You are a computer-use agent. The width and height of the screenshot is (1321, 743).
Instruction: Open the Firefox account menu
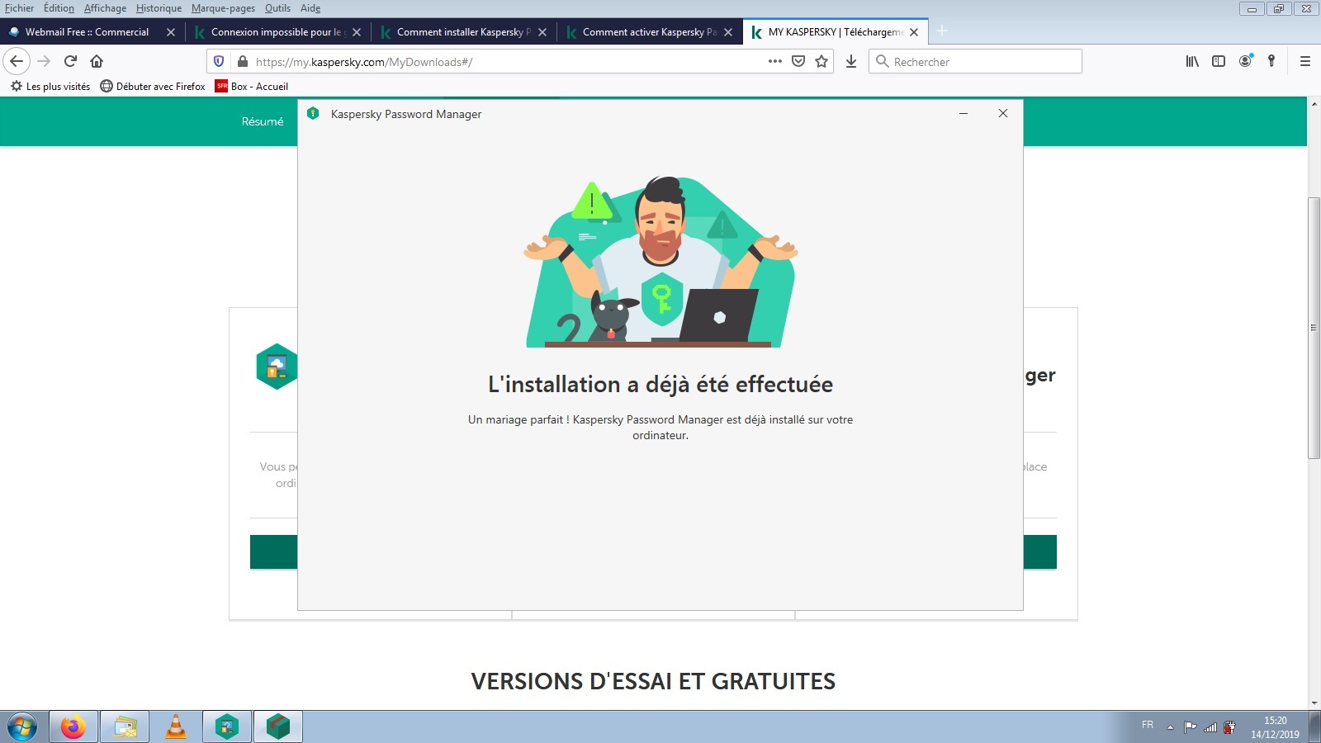tap(1245, 61)
